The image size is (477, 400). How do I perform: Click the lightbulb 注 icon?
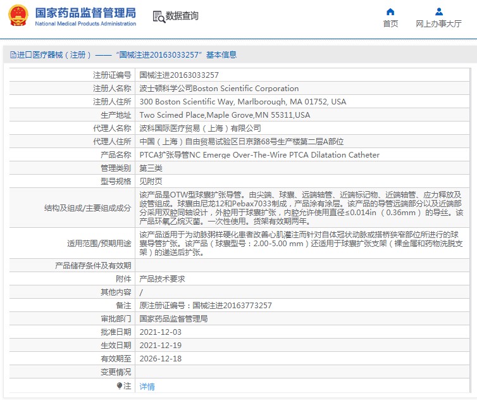point(120,386)
